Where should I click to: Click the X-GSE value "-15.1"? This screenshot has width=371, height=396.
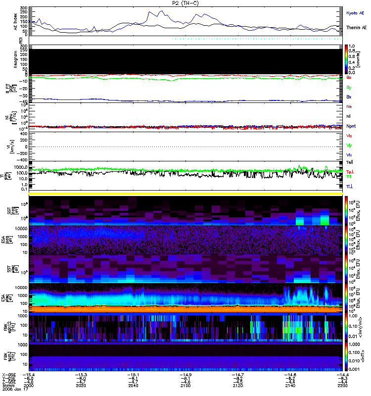133,375
